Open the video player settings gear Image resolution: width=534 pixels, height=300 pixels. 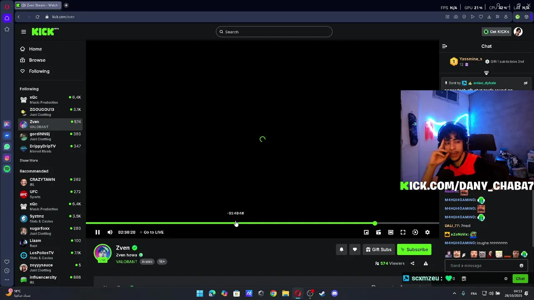tap(427, 232)
